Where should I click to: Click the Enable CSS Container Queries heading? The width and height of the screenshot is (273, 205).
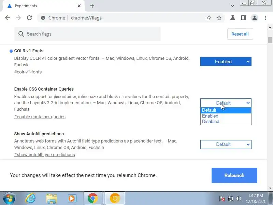coord(44,89)
